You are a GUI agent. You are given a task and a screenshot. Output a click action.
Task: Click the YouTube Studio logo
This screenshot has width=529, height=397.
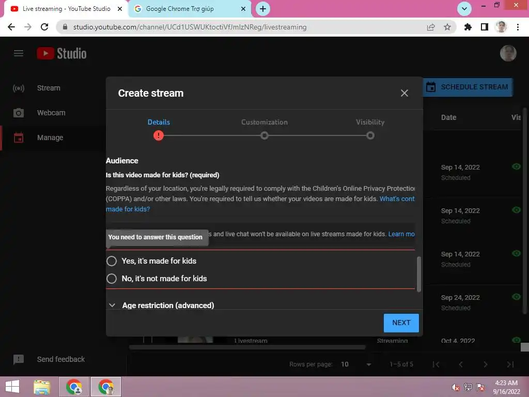pyautogui.click(x=61, y=53)
